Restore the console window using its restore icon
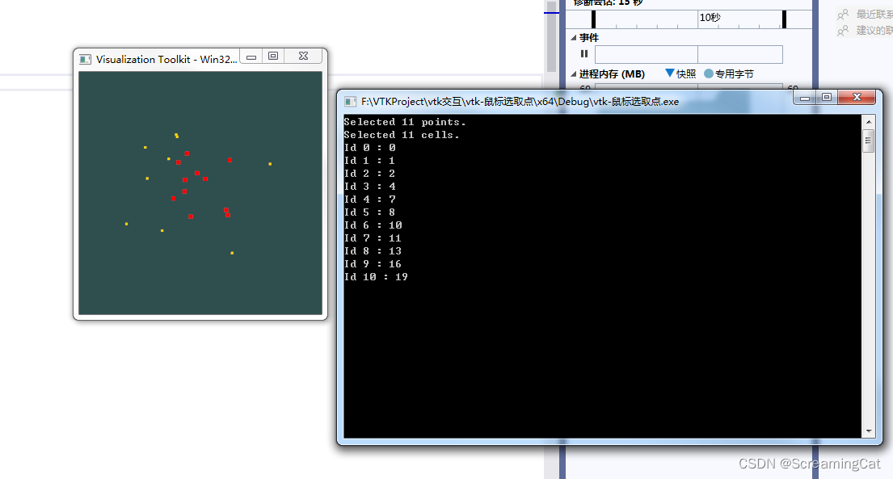The width and height of the screenshot is (893, 479). pyautogui.click(x=826, y=97)
